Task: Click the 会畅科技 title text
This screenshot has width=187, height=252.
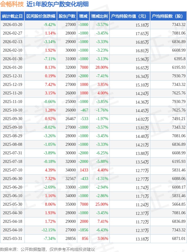Action: coord(12,4)
